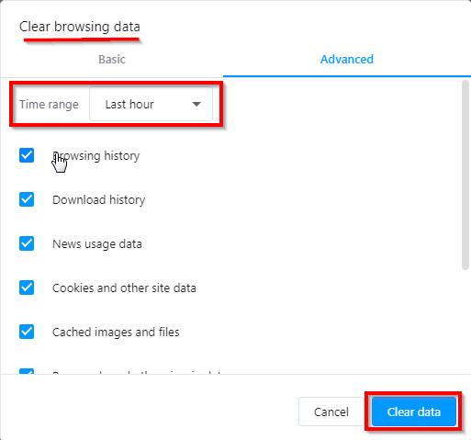Click the Time range dropdown arrow

click(x=196, y=105)
